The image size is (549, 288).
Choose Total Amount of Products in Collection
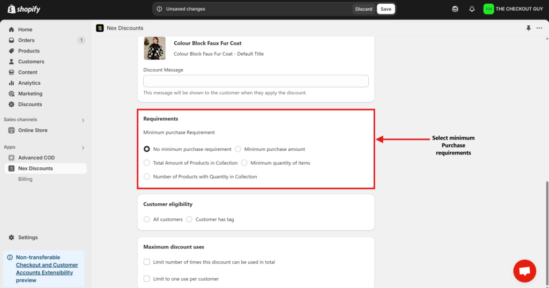(x=147, y=163)
